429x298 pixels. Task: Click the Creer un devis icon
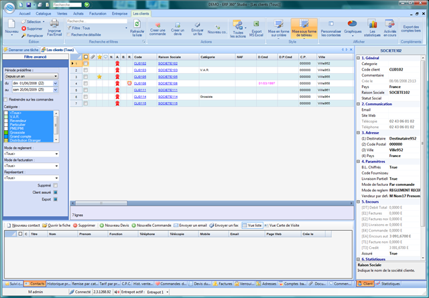[178, 26]
